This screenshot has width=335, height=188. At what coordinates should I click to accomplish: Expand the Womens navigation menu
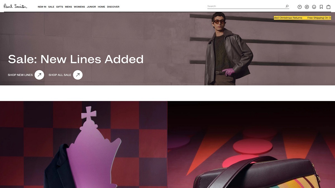pyautogui.click(x=79, y=7)
